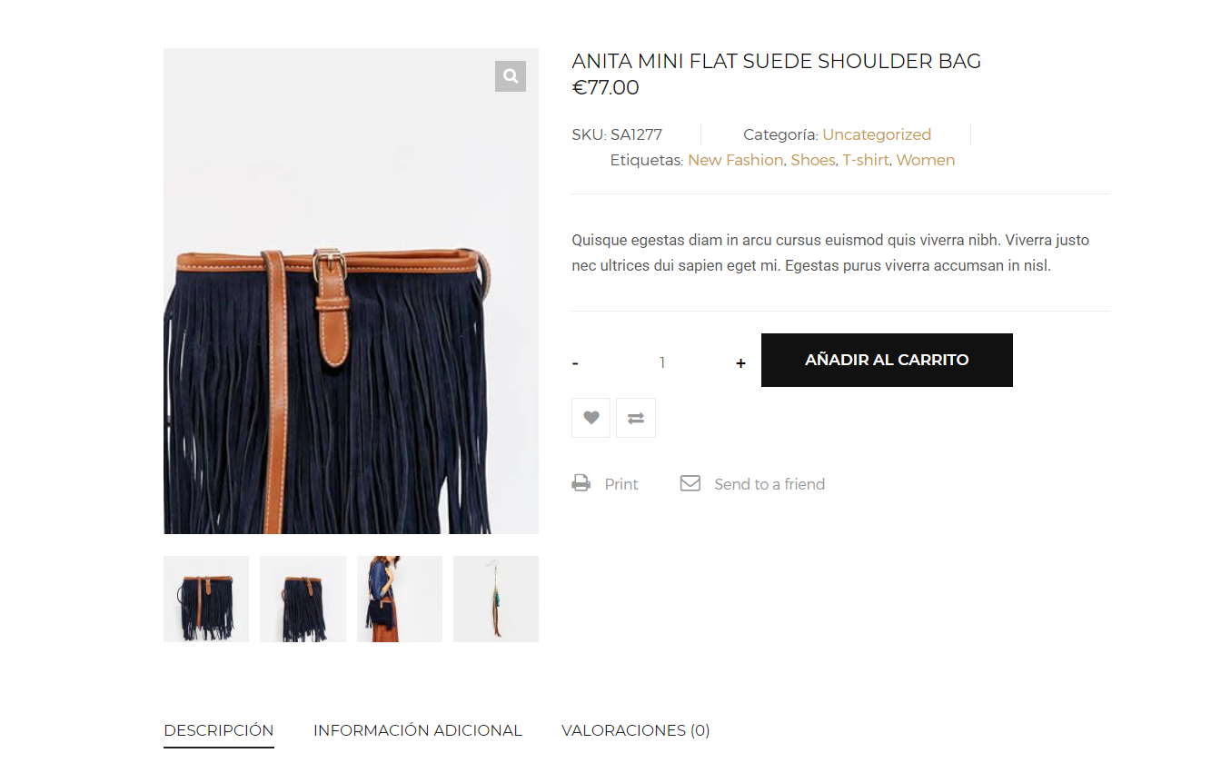Add product to wishlist with heart icon
Viewport: 1231px width, 763px height.
coord(591,418)
